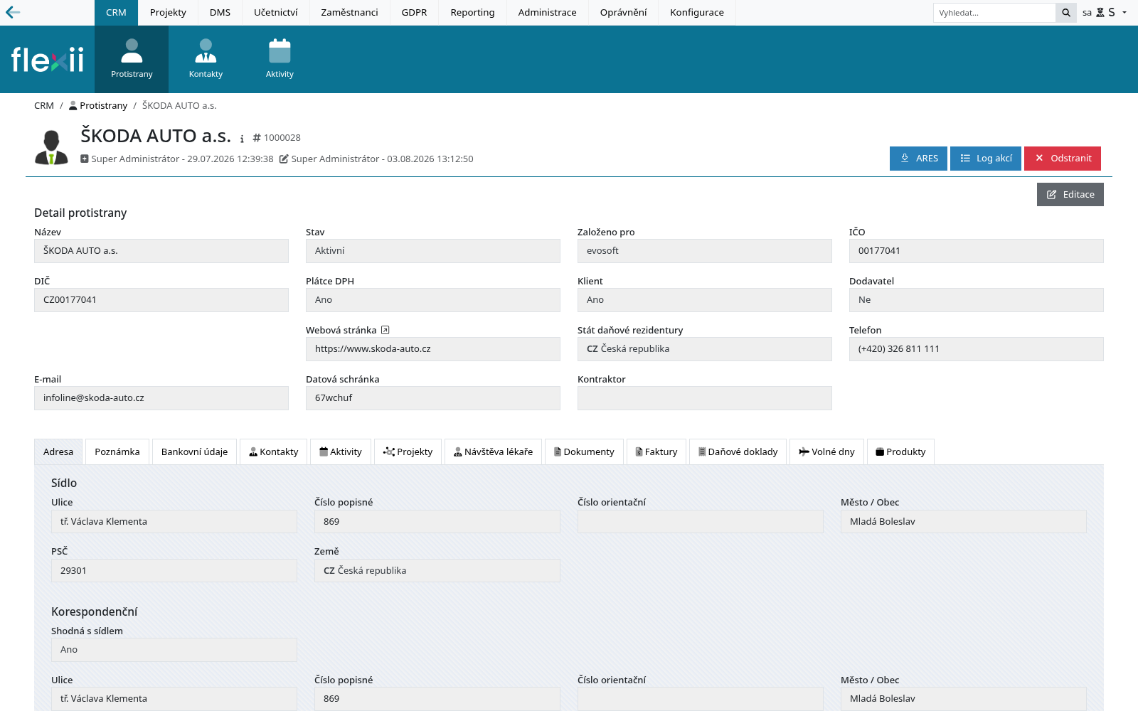Click the Sídlo Země field Česká republika
Image resolution: width=1138 pixels, height=711 pixels.
pyautogui.click(x=437, y=571)
